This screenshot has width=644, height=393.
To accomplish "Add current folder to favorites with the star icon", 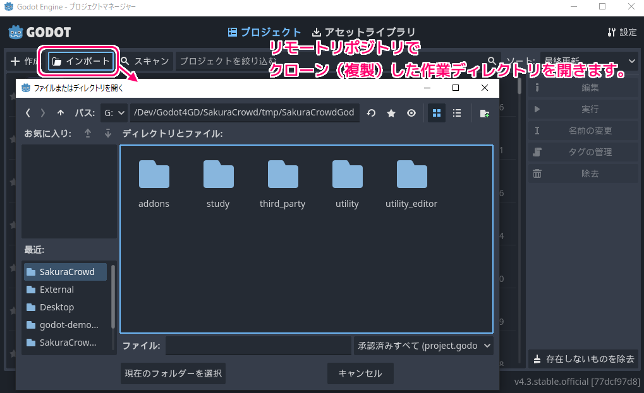I will click(x=391, y=113).
